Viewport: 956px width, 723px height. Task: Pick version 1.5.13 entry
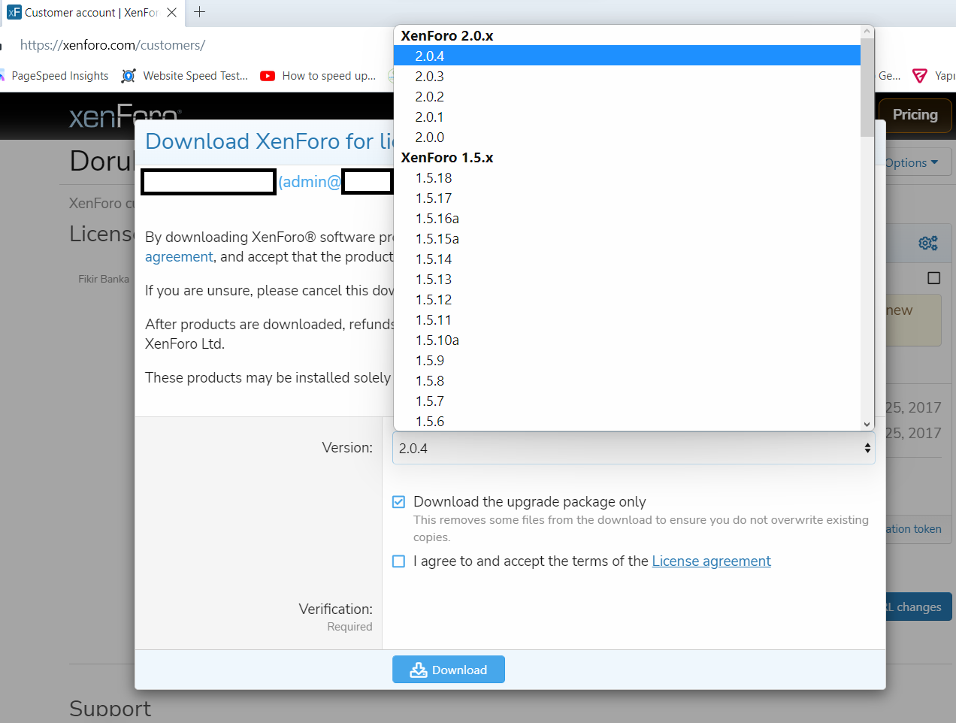[627, 279]
